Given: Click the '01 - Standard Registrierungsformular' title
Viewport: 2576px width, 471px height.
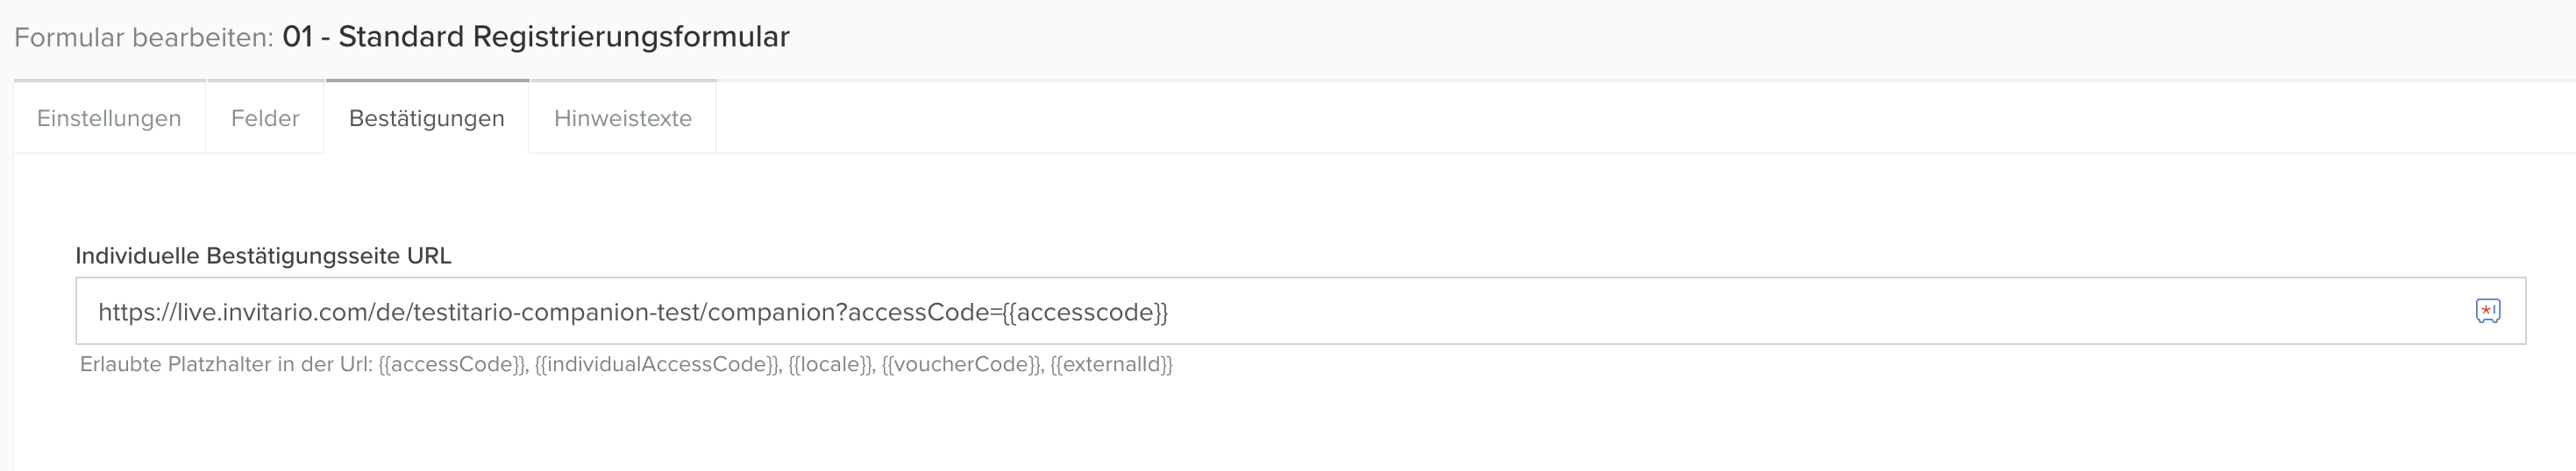Looking at the screenshot, I should (536, 37).
